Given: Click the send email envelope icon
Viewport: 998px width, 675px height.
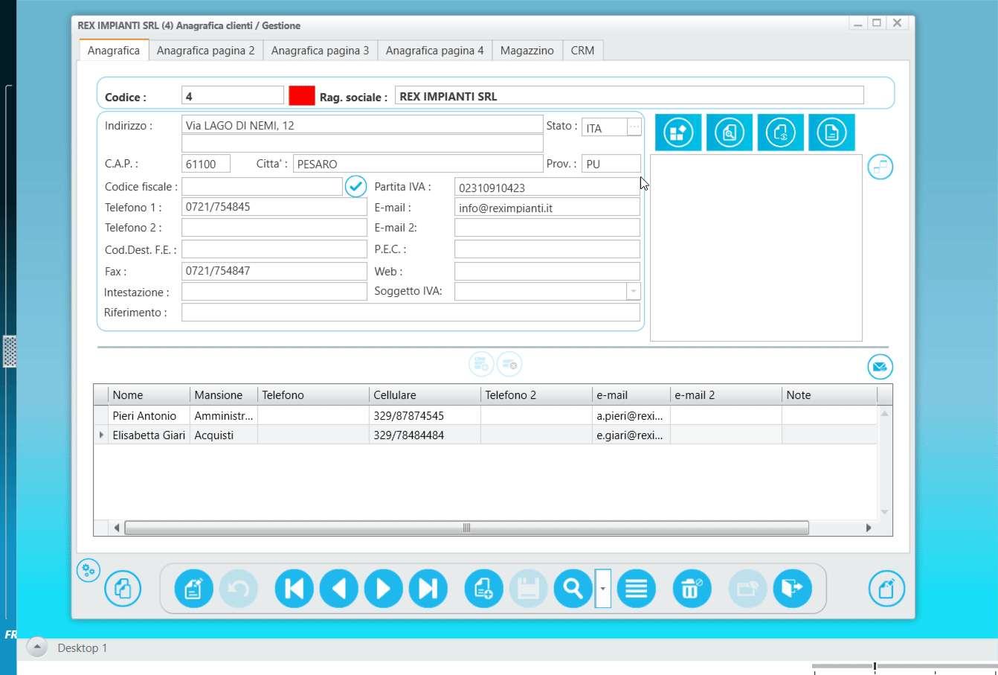Looking at the screenshot, I should pyautogui.click(x=881, y=367).
